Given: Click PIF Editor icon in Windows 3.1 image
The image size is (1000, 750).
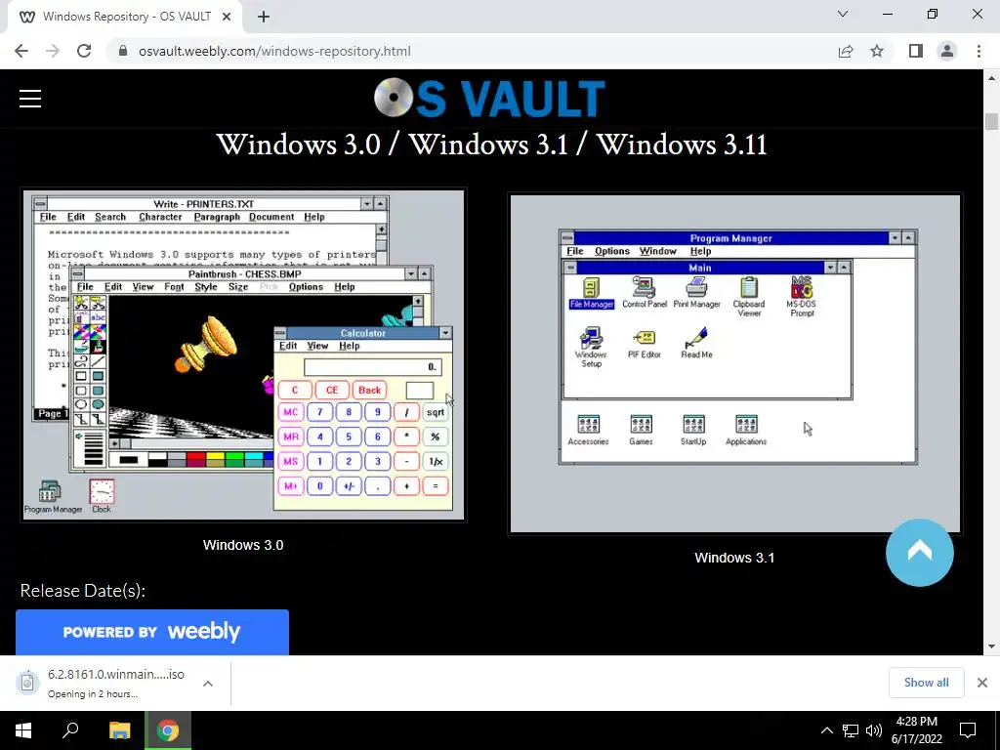Looking at the screenshot, I should (x=645, y=344).
